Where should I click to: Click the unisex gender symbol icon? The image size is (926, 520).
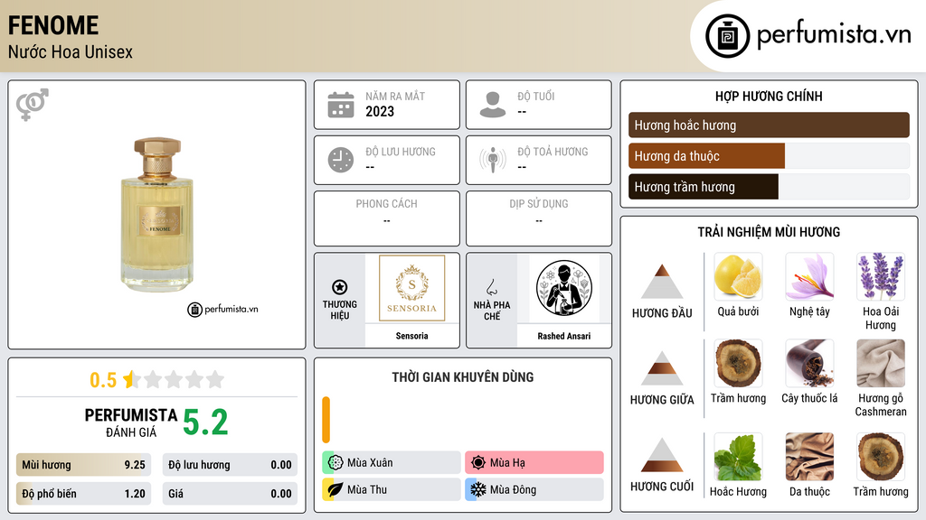(33, 105)
